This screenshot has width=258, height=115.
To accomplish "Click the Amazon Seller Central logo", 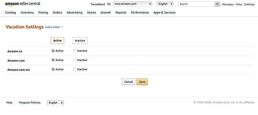I will pos(22,4).
